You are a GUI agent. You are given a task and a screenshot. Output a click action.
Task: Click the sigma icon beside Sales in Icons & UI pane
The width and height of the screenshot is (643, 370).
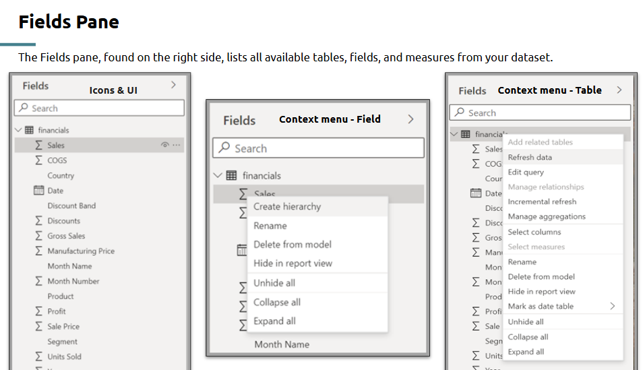[38, 145]
